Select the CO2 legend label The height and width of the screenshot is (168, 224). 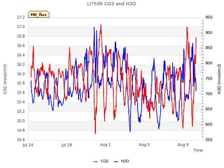(104, 161)
